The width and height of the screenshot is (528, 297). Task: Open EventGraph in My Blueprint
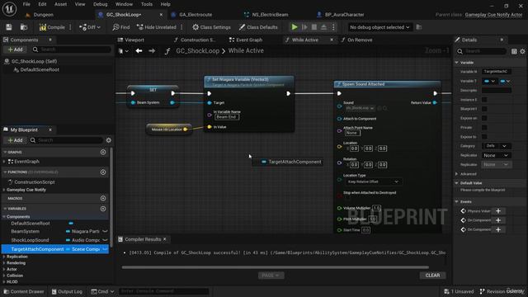[26, 162]
